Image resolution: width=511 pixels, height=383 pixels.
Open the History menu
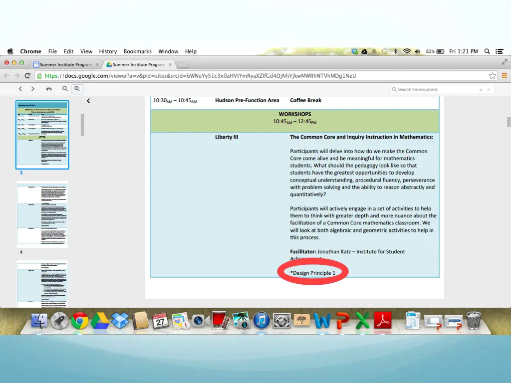coord(108,51)
